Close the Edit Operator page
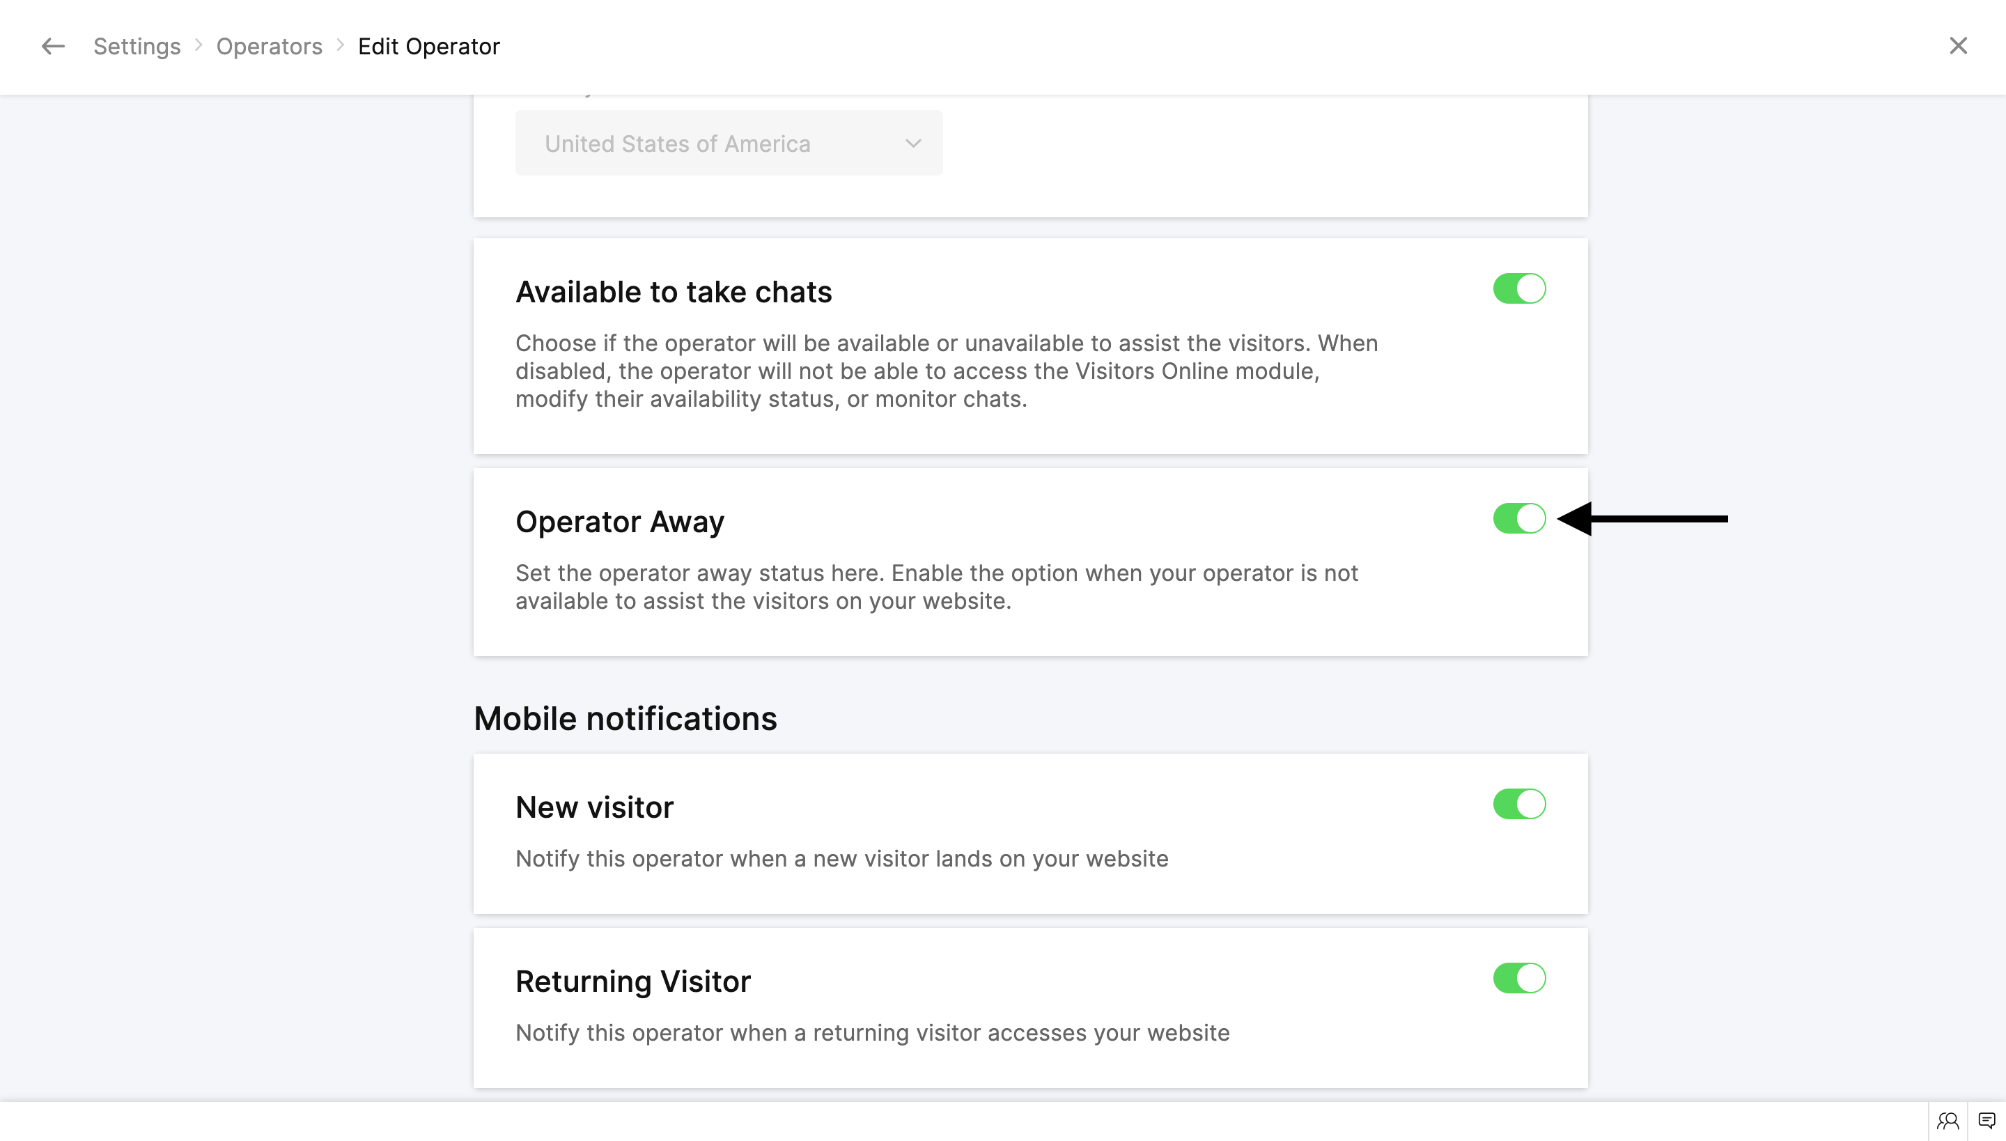 1957,46
